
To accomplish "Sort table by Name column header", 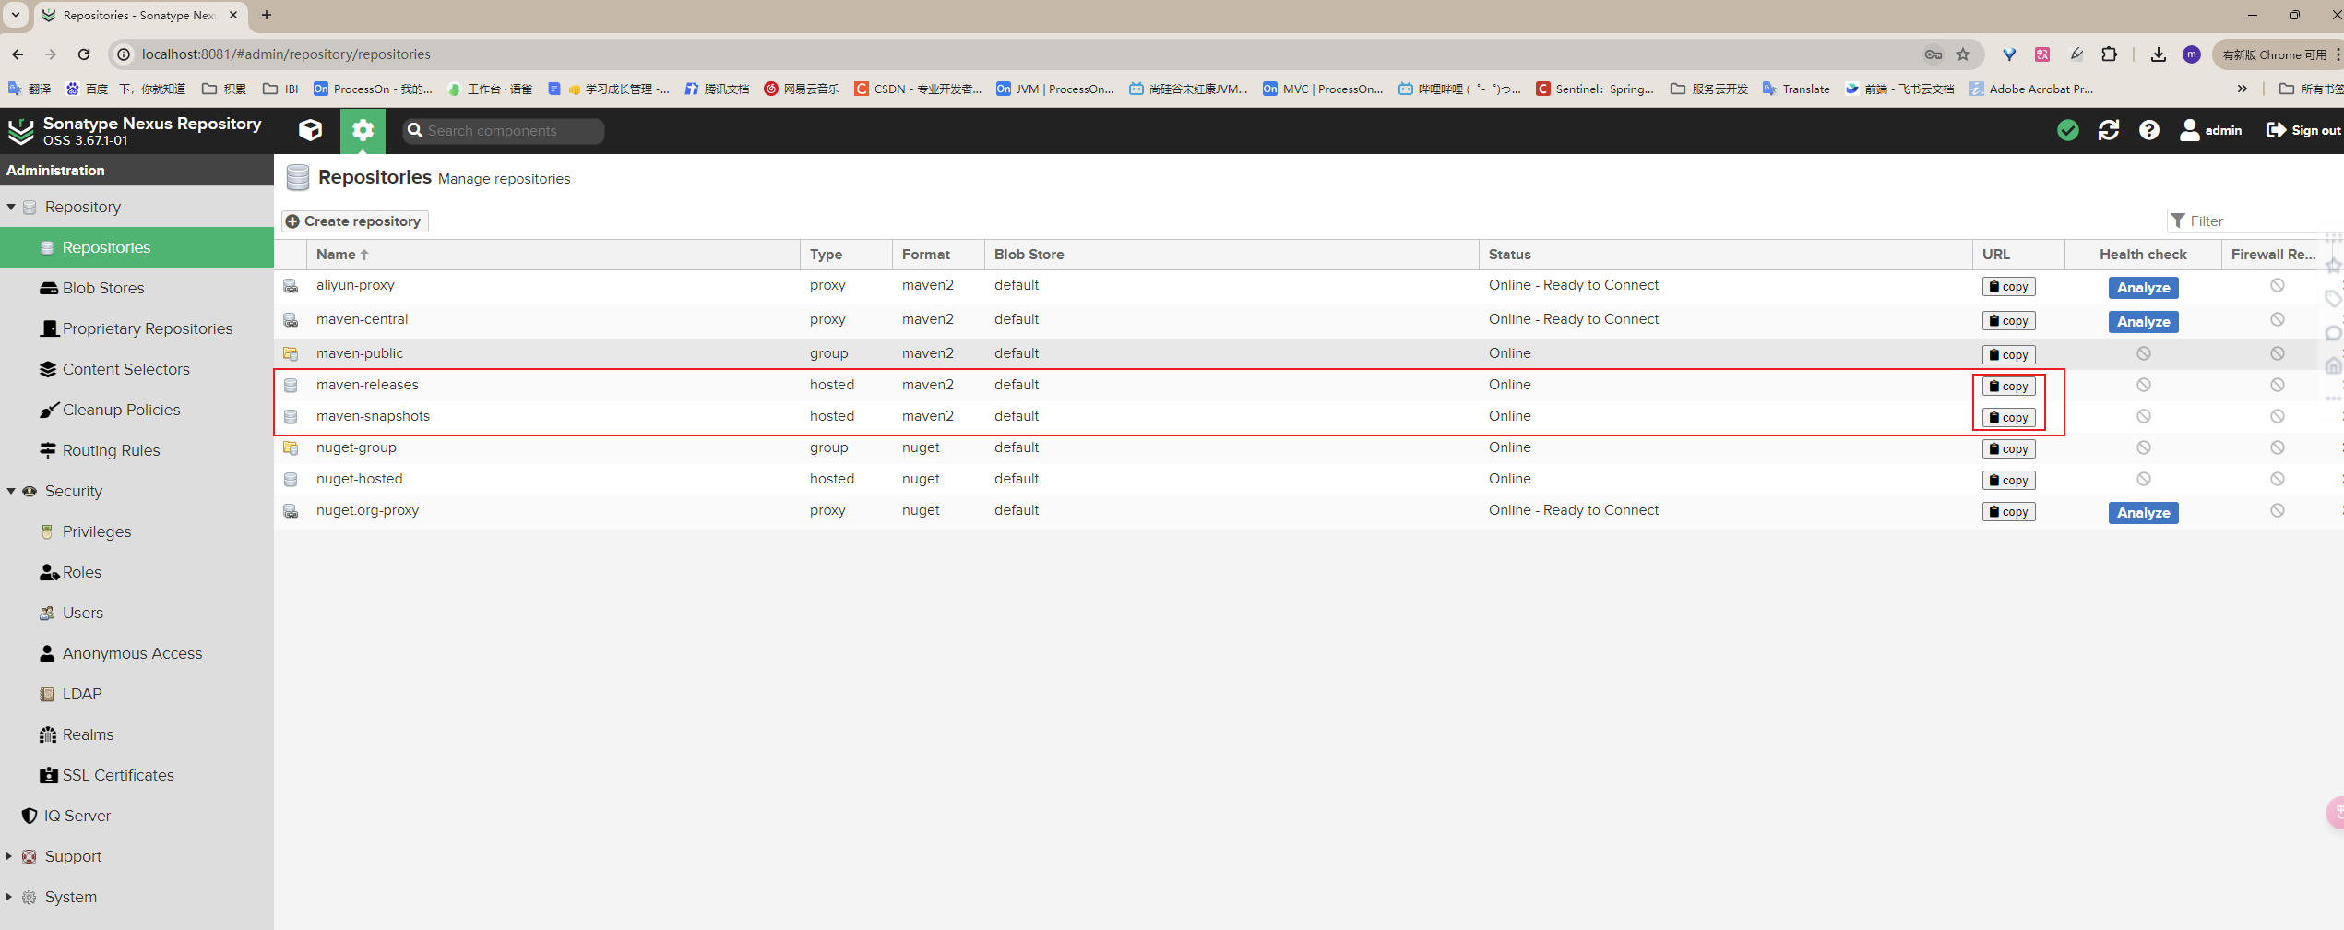I will point(337,255).
